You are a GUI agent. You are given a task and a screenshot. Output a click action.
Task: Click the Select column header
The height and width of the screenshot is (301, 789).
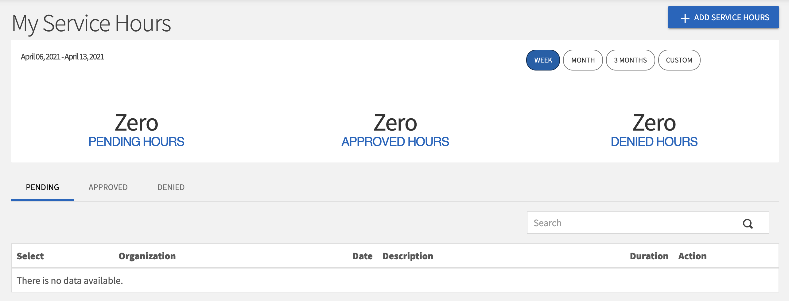(30, 256)
